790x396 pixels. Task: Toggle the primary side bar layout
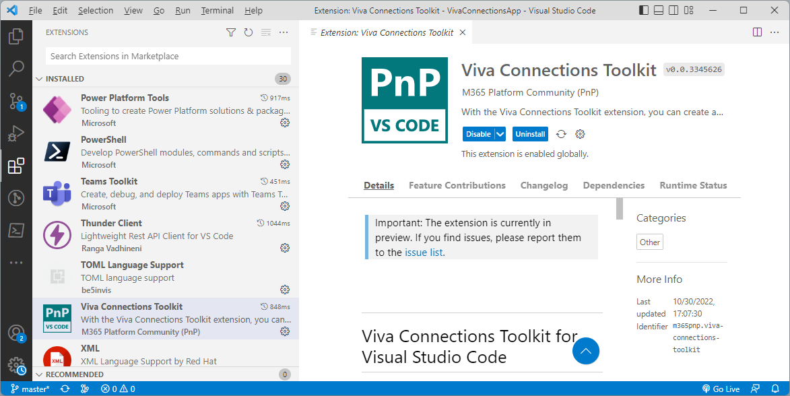pyautogui.click(x=645, y=11)
